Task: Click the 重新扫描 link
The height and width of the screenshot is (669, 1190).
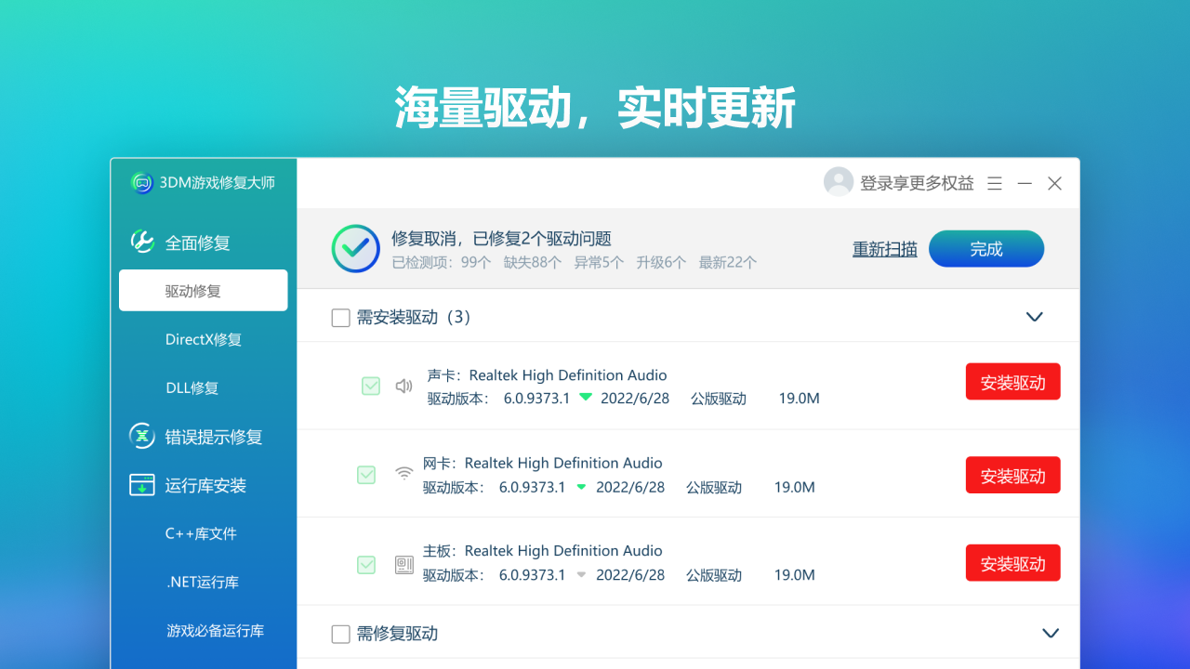Action: [x=884, y=249]
